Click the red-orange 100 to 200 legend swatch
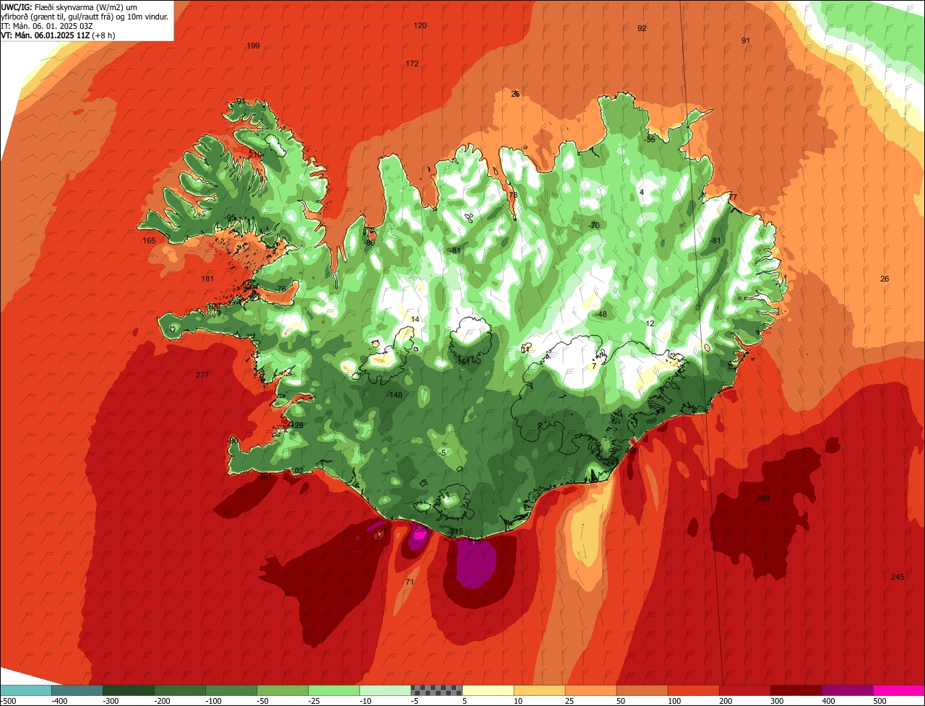925x706 pixels. click(692, 690)
